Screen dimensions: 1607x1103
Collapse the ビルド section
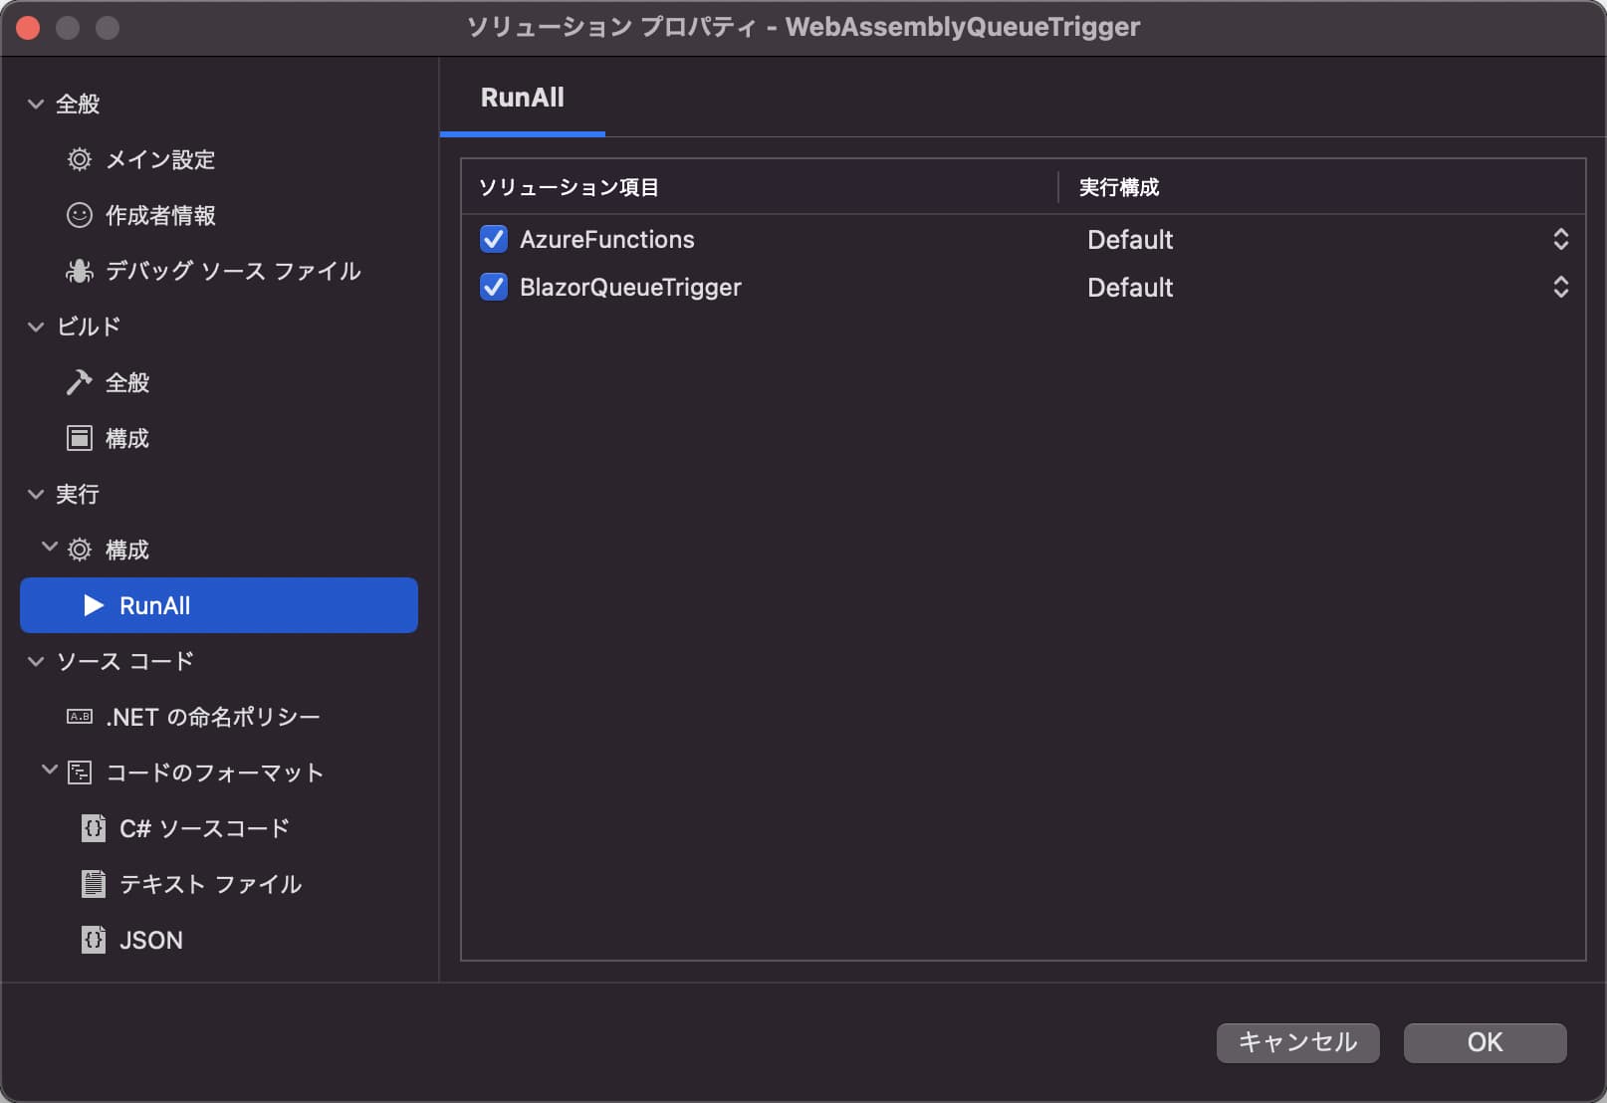36,327
